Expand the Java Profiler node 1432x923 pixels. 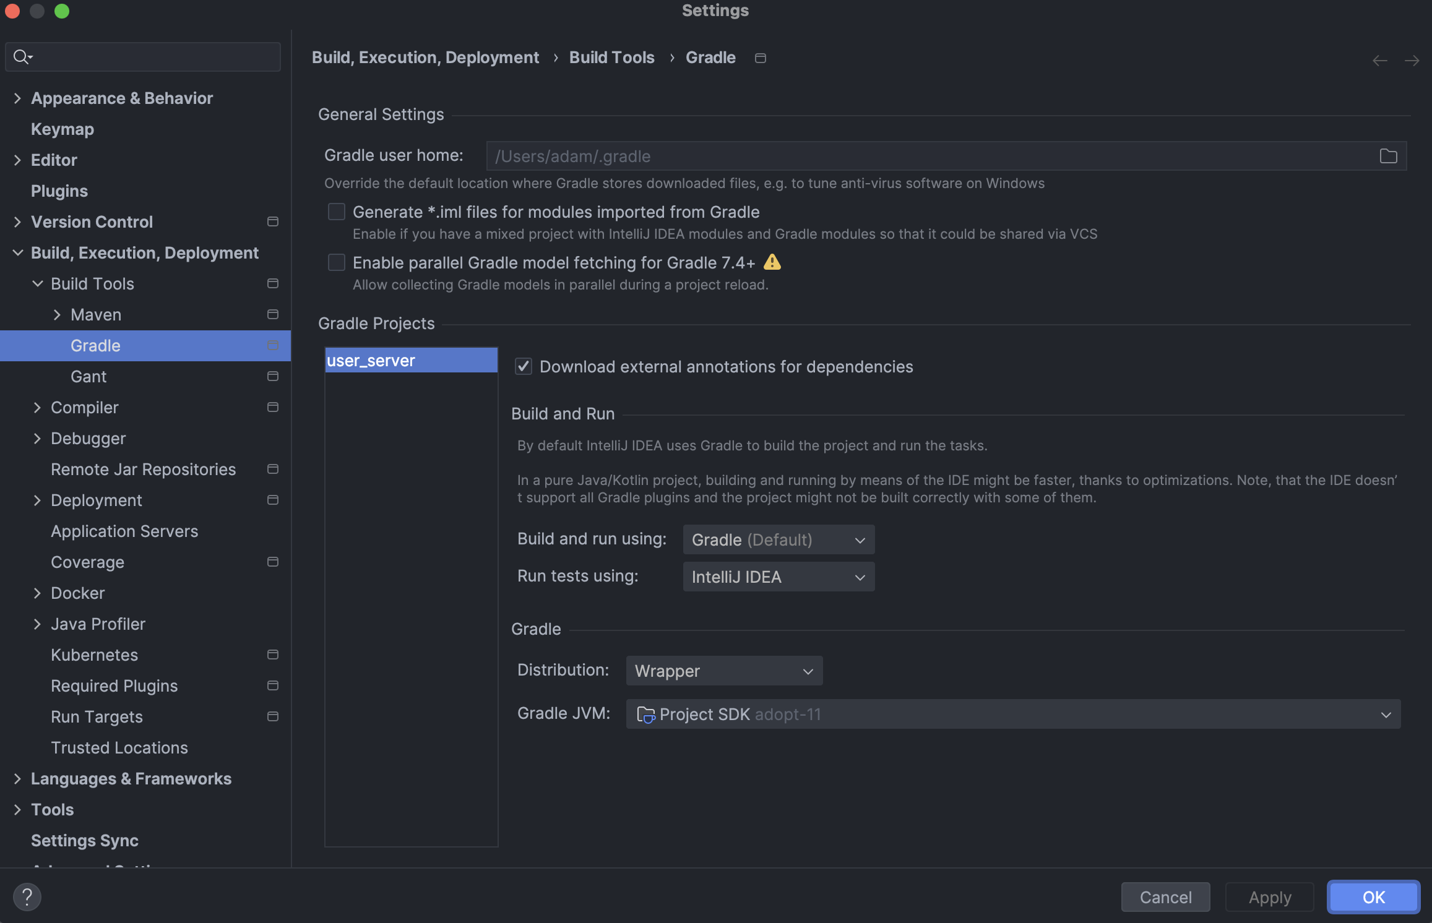pyautogui.click(x=37, y=624)
